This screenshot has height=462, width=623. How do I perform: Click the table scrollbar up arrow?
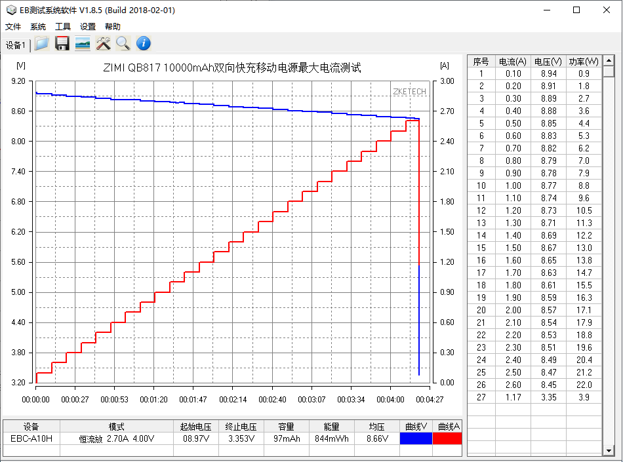click(x=609, y=60)
